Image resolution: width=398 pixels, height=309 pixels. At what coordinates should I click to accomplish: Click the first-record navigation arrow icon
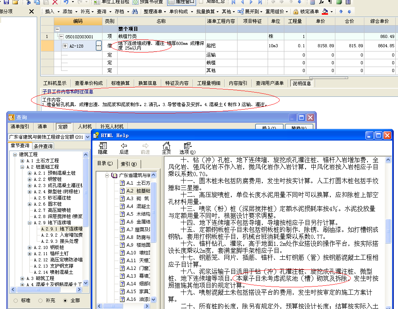click(234, 2)
